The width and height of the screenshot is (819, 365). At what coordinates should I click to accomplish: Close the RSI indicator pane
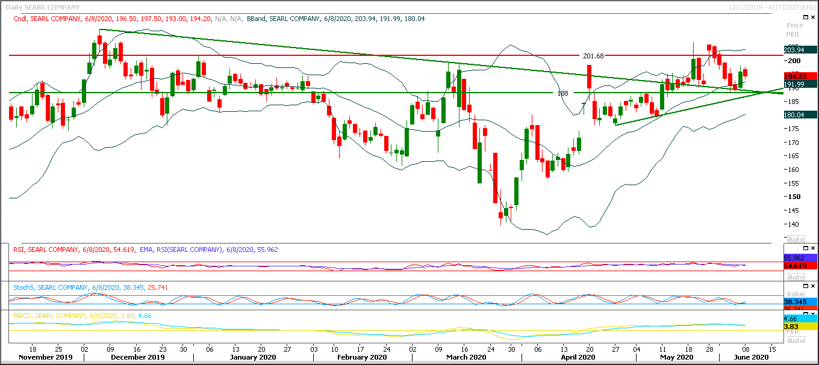click(812, 248)
